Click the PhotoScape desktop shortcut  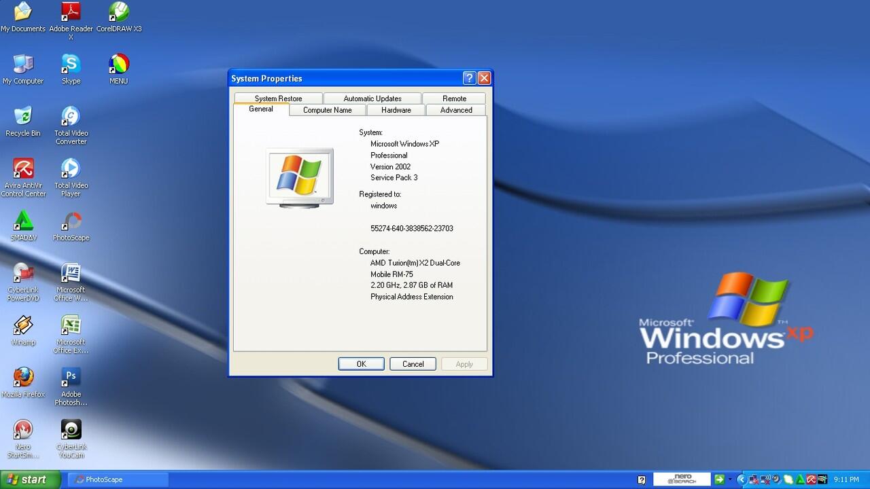point(71,227)
